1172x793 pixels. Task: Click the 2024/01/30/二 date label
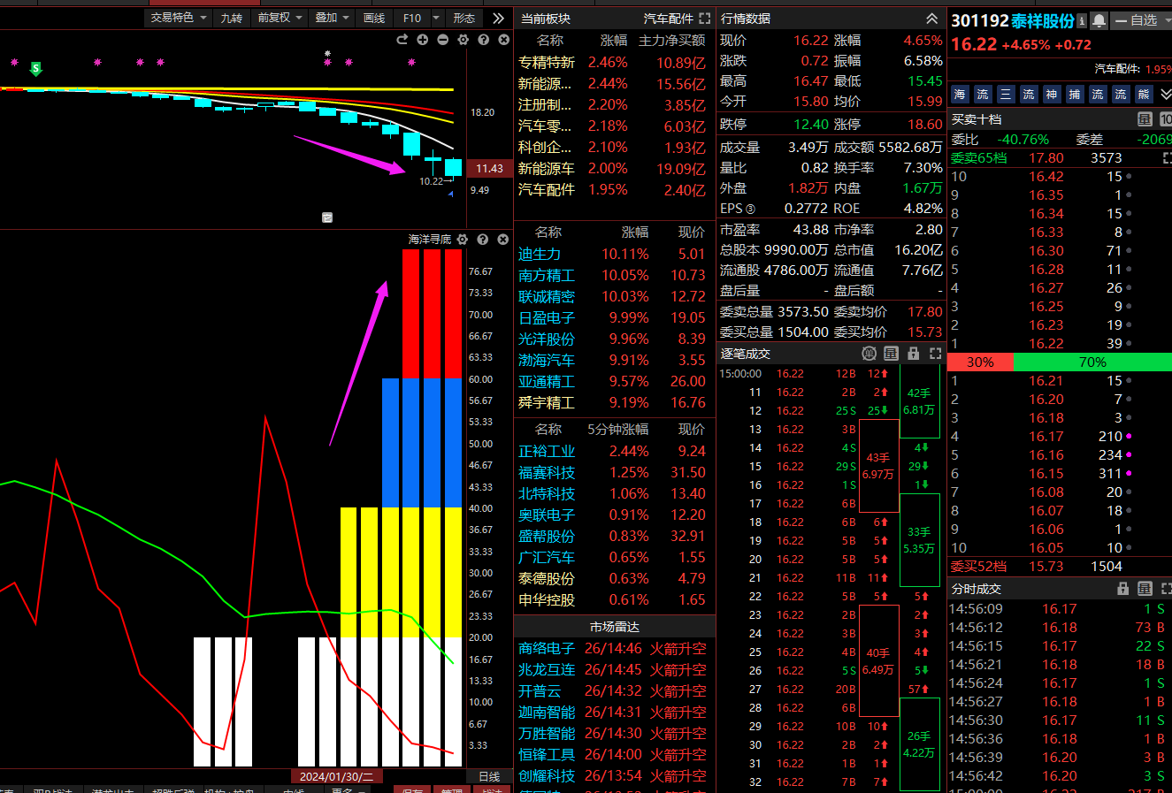pyautogui.click(x=336, y=776)
